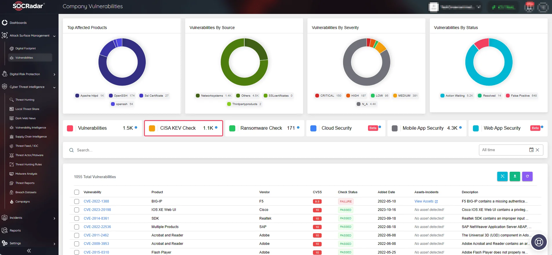Open Threat Hunting Rules icon
Image resolution: width=552 pixels, height=255 pixels.
(12, 164)
